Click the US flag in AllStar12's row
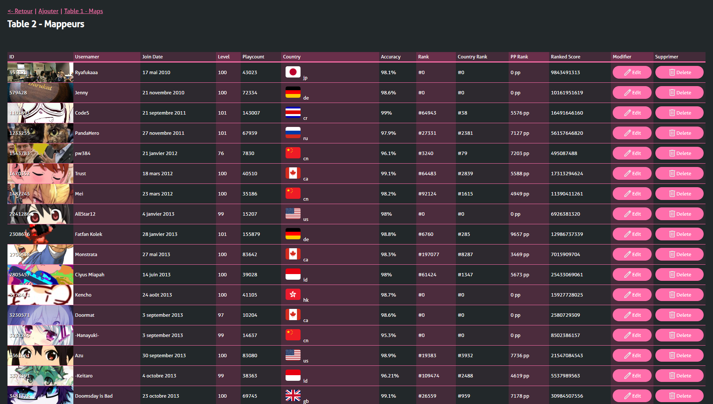Viewport: 713px width, 404px height. click(293, 213)
